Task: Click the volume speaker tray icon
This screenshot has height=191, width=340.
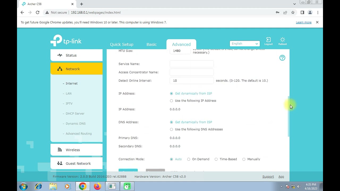Action: (x=299, y=186)
